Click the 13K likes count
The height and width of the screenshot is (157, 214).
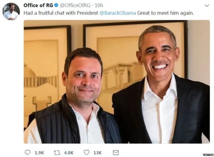[x=97, y=153]
